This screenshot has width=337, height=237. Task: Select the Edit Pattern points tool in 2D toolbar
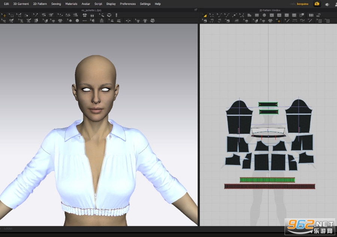pos(212,15)
